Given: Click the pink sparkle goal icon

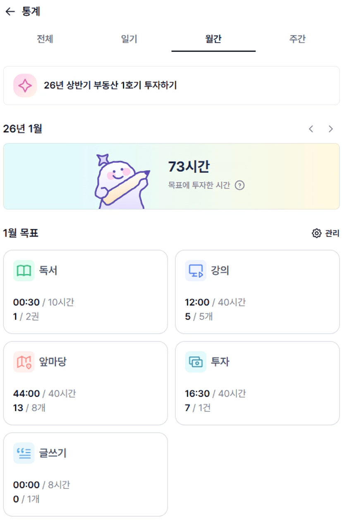Looking at the screenshot, I should click(x=25, y=86).
